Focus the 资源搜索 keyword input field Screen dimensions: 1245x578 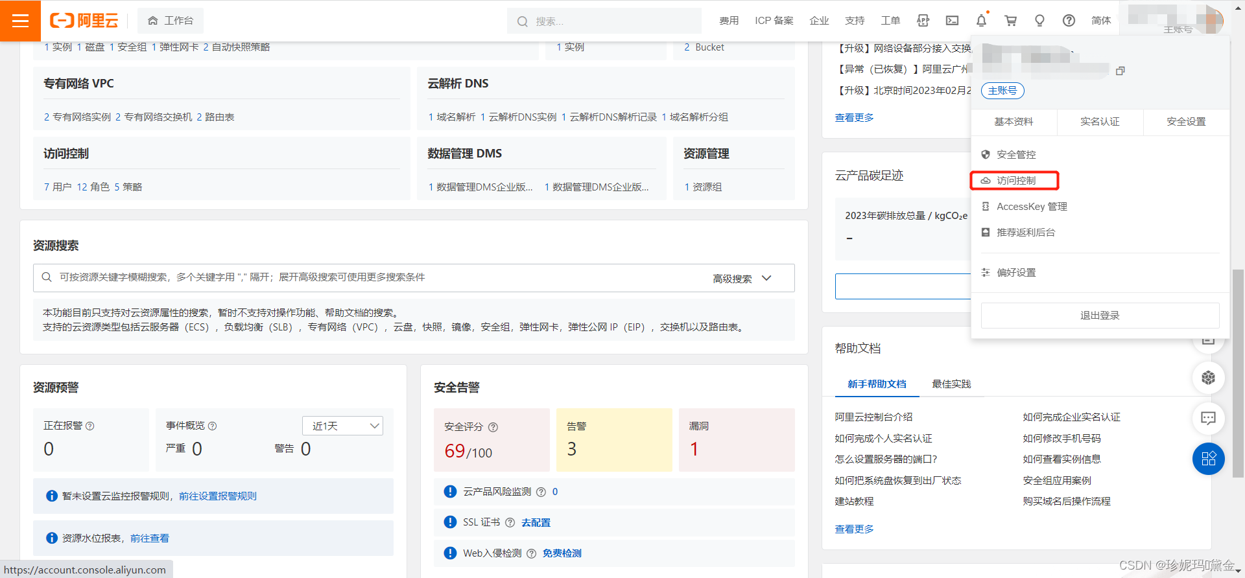coord(370,277)
